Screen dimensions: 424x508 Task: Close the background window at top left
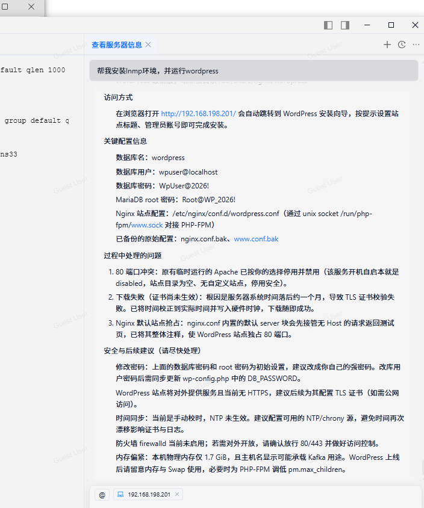pos(31,7)
